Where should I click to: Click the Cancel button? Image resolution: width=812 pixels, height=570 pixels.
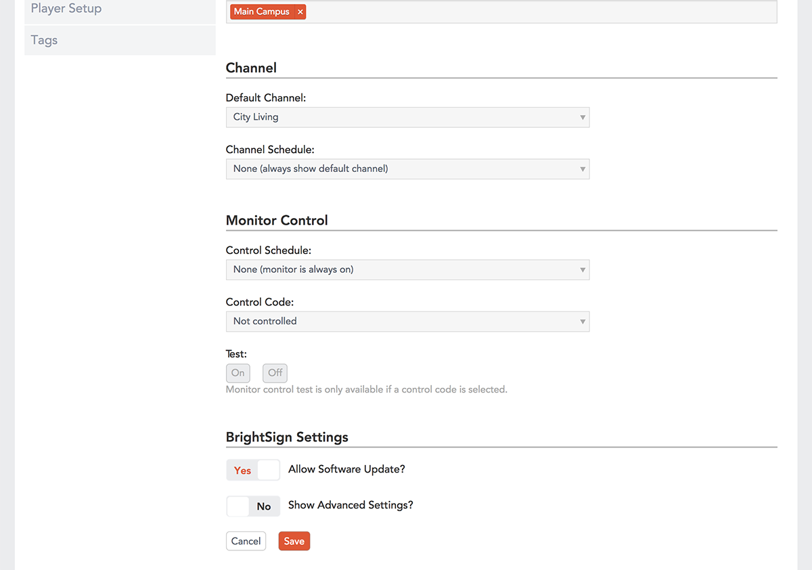coord(246,541)
